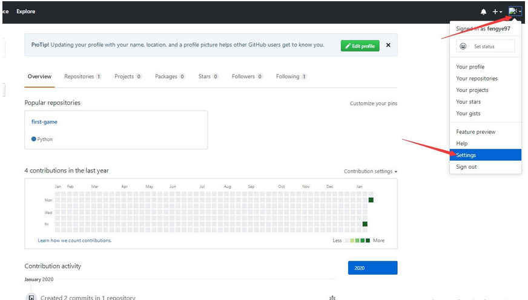Click the Python language color dot
This screenshot has height=300, width=528.
tap(34, 139)
